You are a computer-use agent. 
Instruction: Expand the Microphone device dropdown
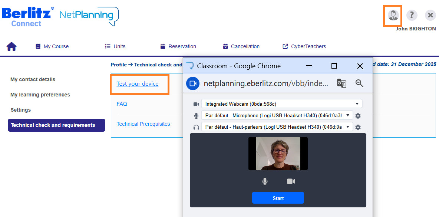coord(277,115)
